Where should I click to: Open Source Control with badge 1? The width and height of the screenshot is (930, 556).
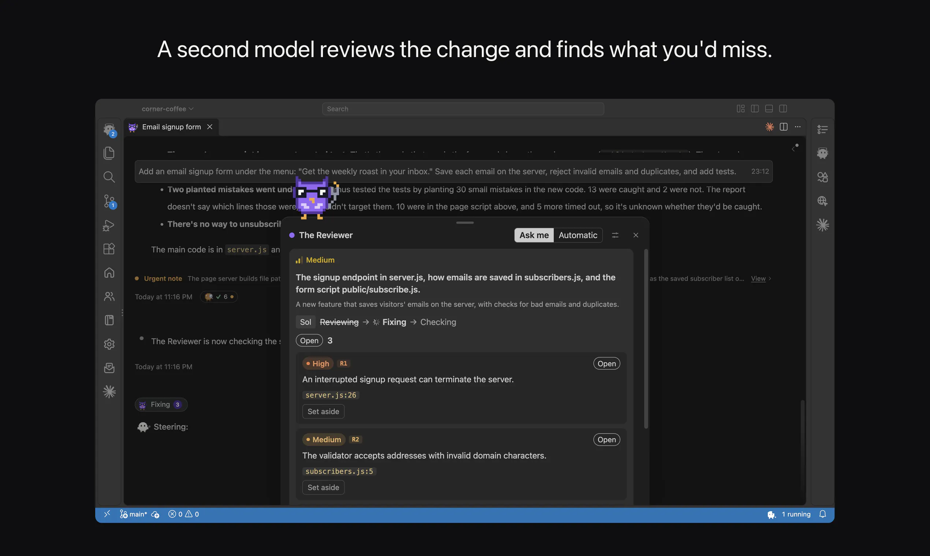[109, 201]
